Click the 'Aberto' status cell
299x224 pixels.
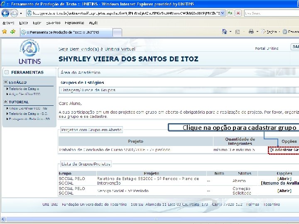239,181
